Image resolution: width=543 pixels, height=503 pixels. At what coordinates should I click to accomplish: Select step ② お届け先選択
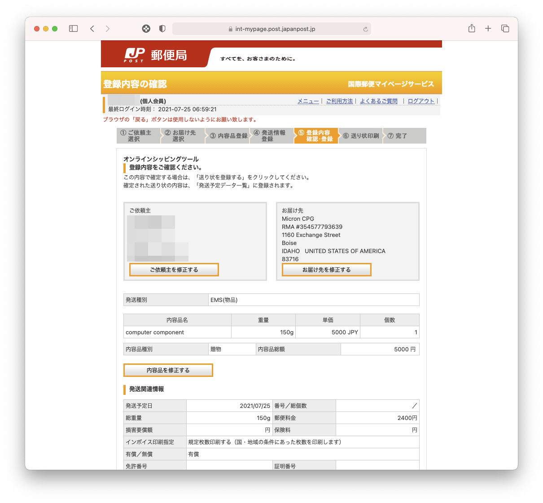(x=183, y=136)
